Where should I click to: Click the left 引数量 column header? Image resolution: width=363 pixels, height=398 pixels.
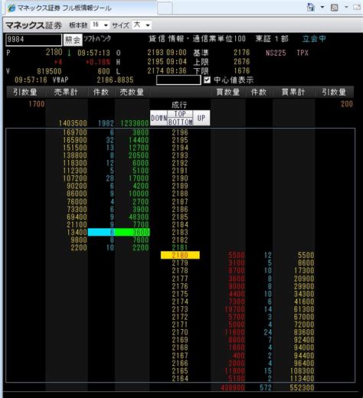pyautogui.click(x=25, y=92)
